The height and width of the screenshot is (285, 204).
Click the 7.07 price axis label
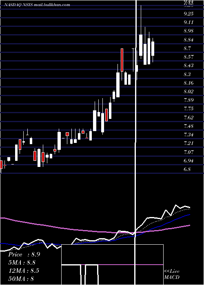tap(188, 152)
